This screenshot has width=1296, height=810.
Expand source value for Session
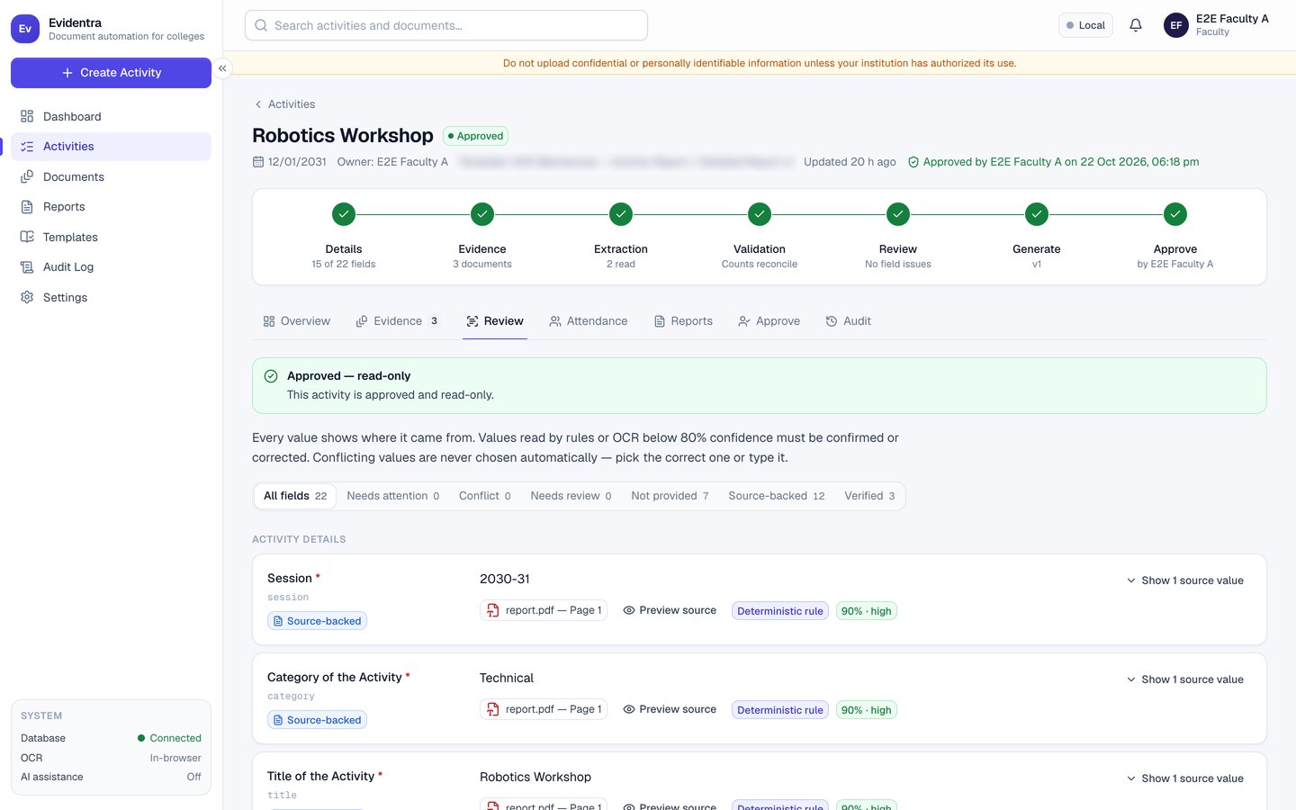pos(1185,580)
